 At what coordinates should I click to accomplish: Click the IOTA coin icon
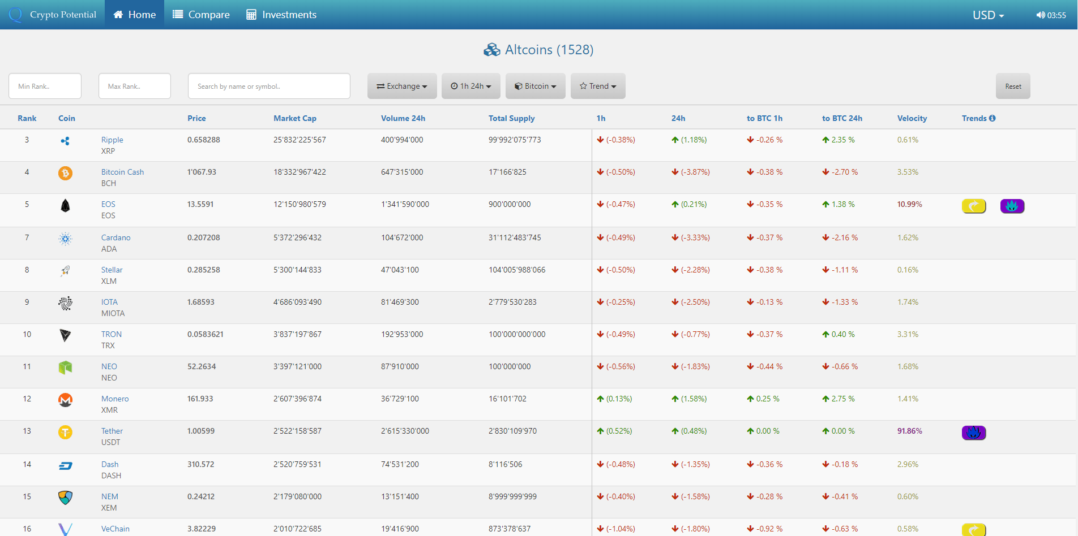coord(65,304)
